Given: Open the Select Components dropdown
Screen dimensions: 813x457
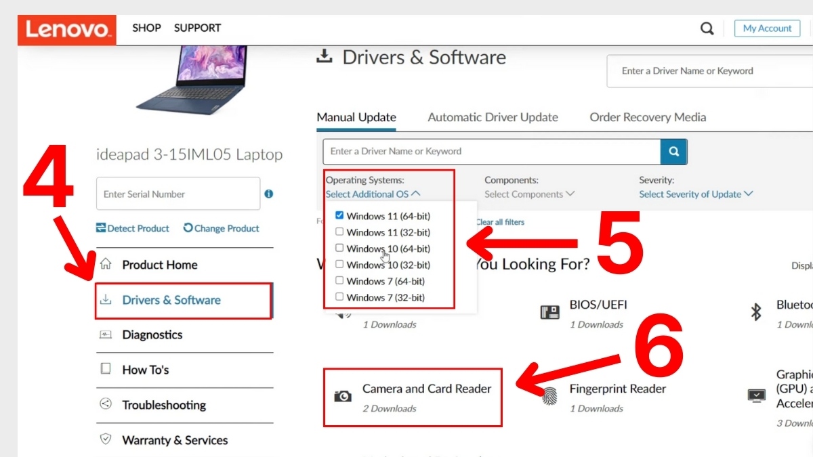Looking at the screenshot, I should point(530,194).
